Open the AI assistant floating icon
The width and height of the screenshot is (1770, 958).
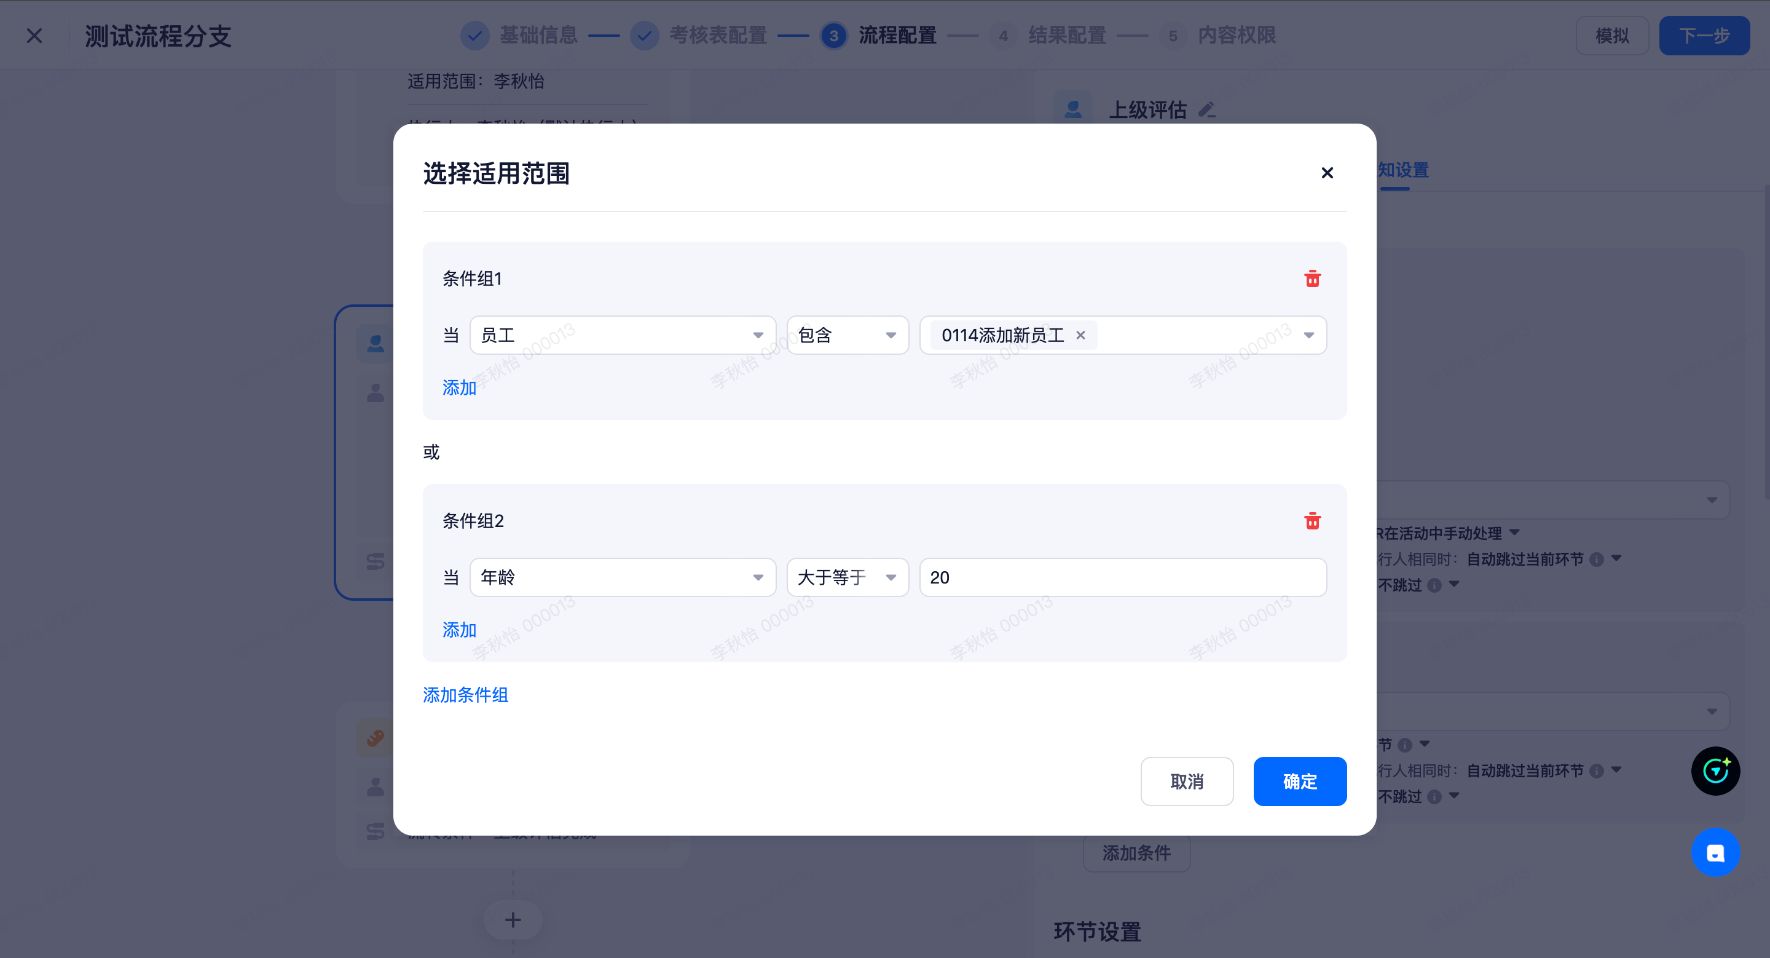(1715, 771)
